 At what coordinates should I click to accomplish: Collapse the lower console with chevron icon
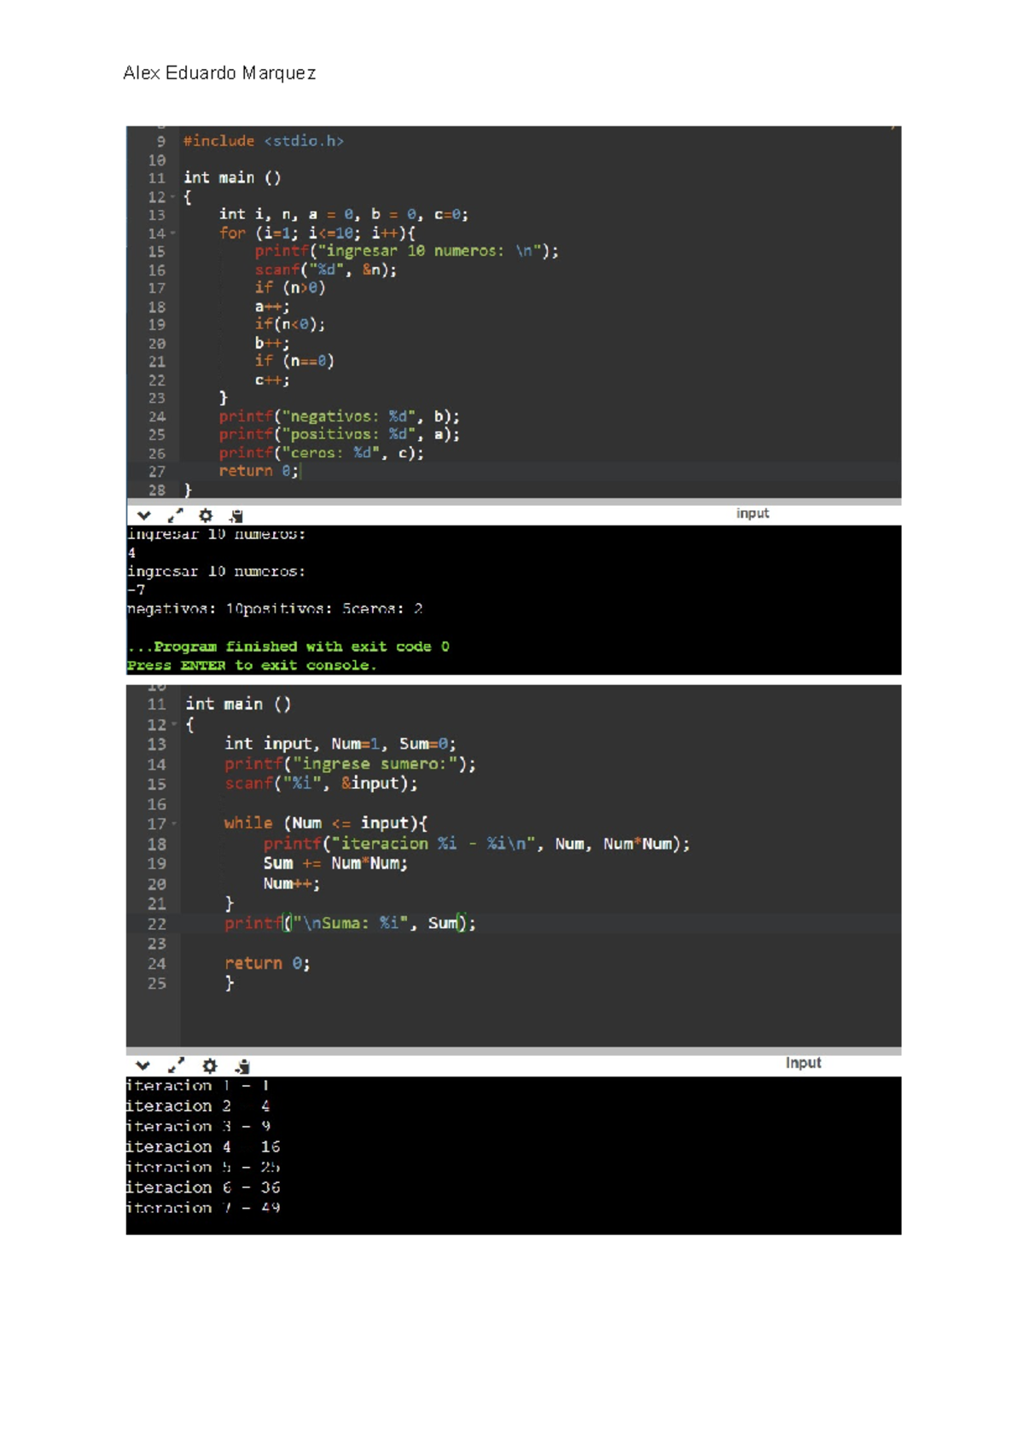click(143, 1065)
